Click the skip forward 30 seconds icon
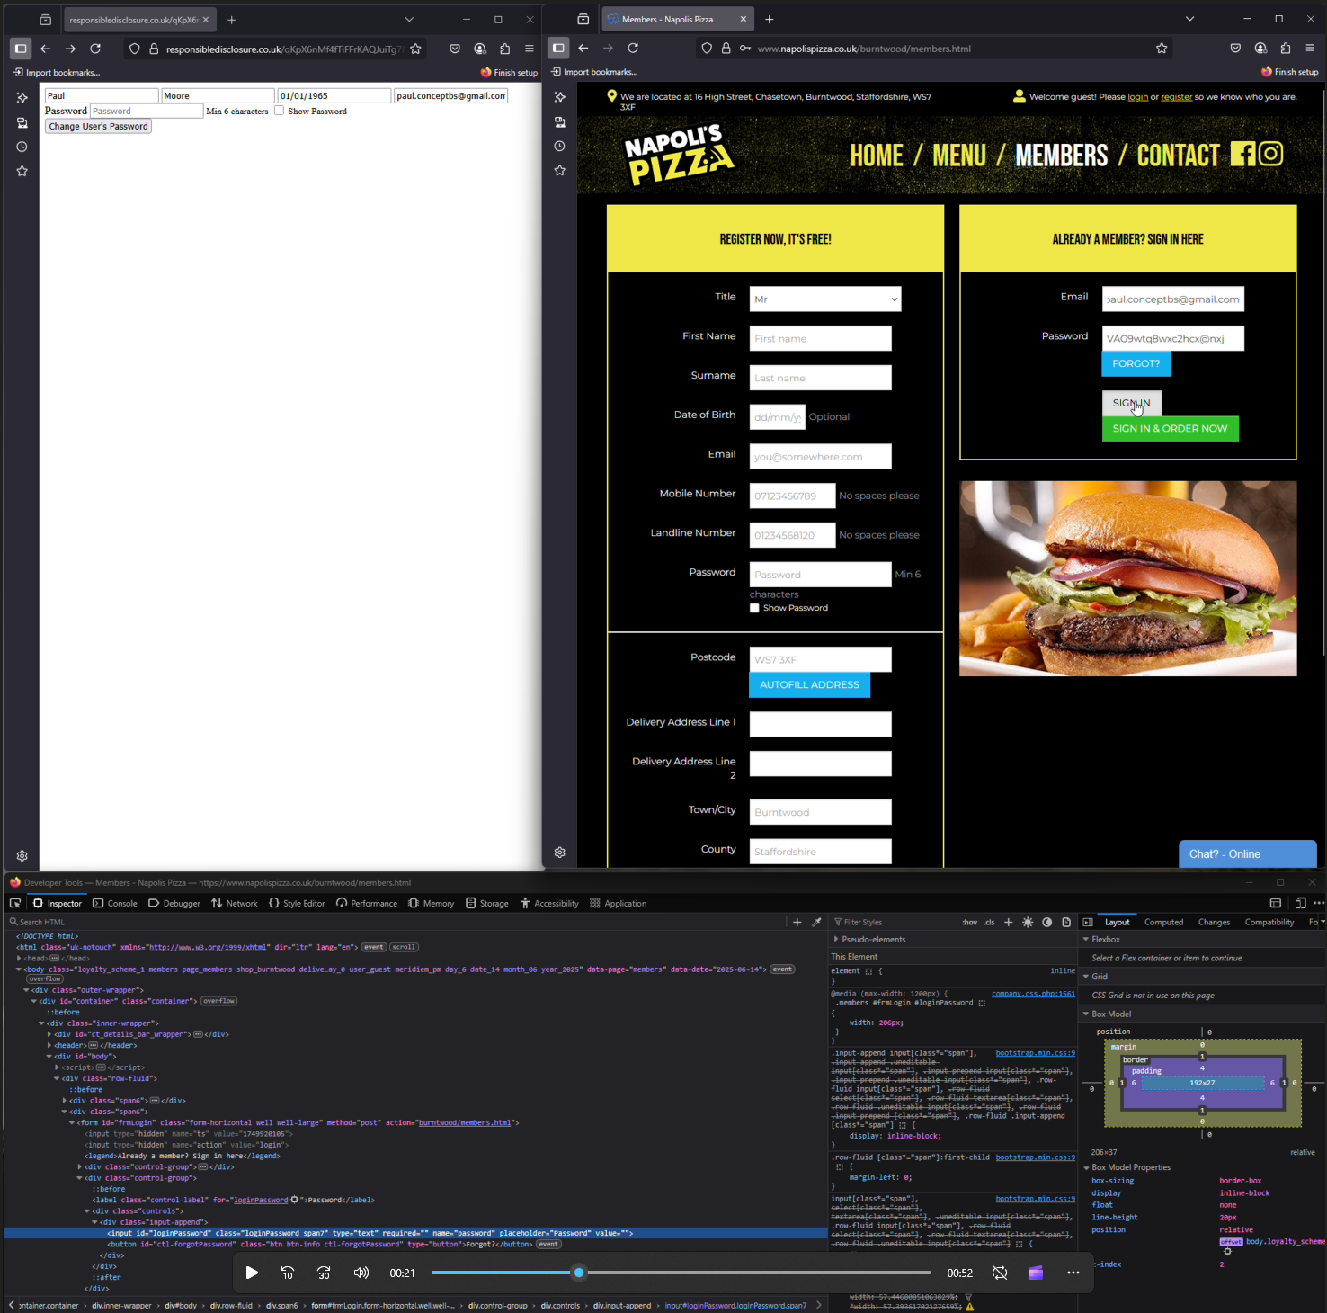The image size is (1327, 1313). 325,1273
